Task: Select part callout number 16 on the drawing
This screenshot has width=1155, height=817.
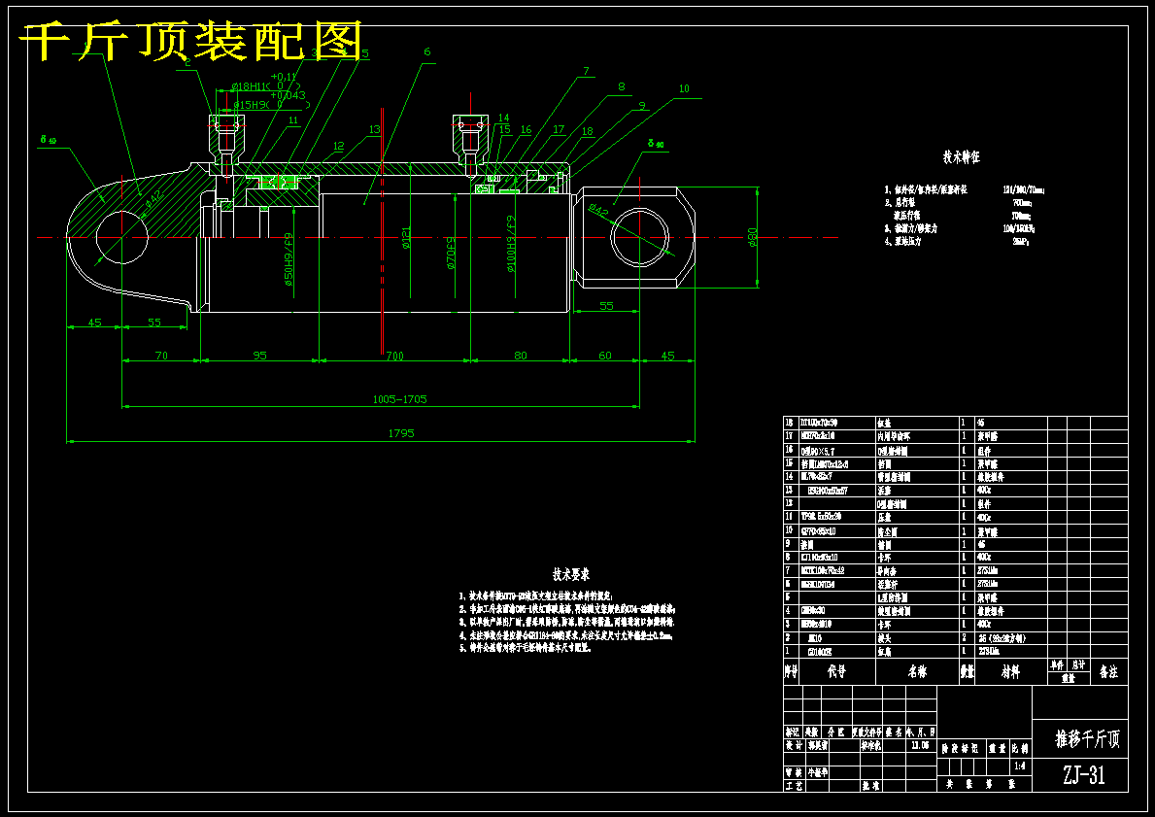Action: [x=526, y=129]
